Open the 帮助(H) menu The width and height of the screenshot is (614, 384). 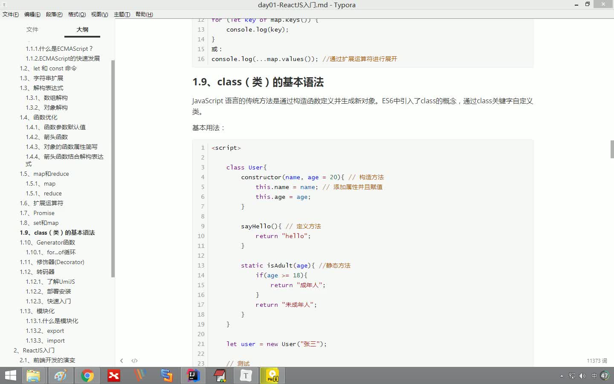click(x=144, y=15)
